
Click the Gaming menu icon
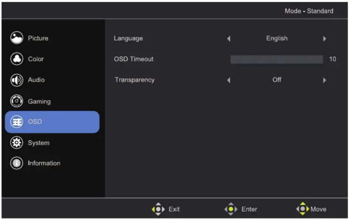(x=17, y=101)
